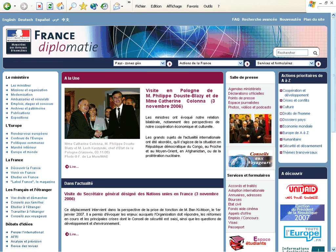Click inside the Rechercher search field

pyautogui.click(x=292, y=53)
